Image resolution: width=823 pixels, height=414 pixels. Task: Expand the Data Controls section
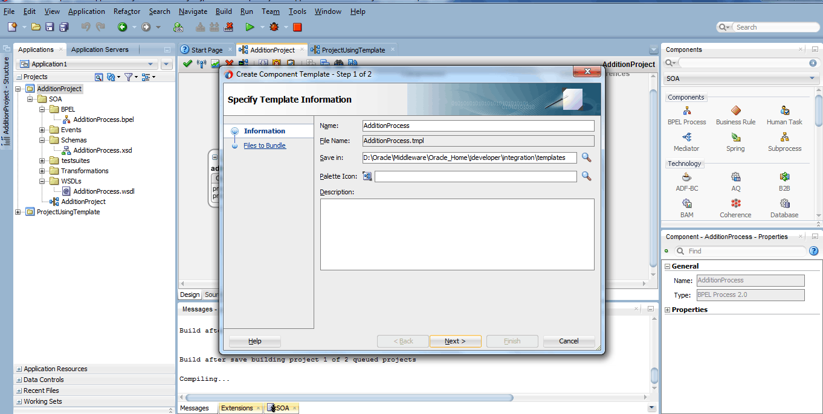point(19,380)
